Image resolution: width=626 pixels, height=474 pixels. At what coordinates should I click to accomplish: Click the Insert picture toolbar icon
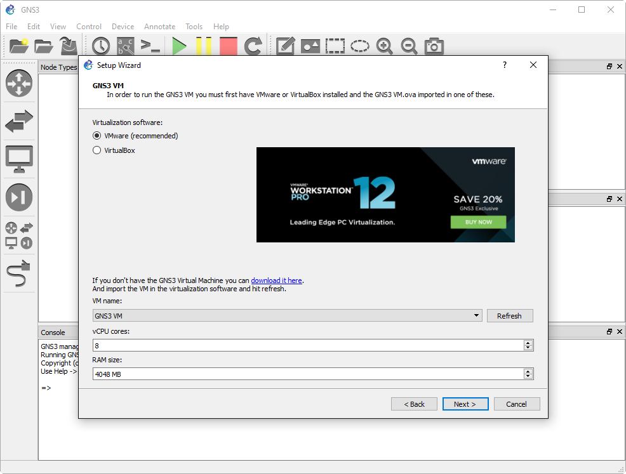(x=310, y=46)
